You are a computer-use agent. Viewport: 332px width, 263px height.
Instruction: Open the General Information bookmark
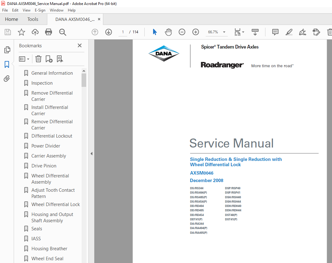(52, 73)
